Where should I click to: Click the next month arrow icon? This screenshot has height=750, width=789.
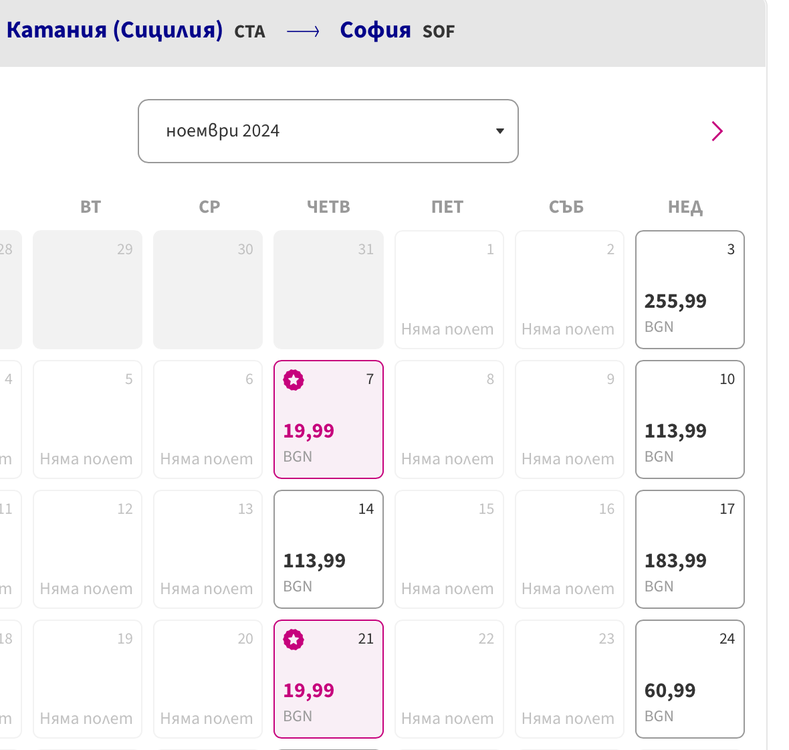pyautogui.click(x=717, y=131)
